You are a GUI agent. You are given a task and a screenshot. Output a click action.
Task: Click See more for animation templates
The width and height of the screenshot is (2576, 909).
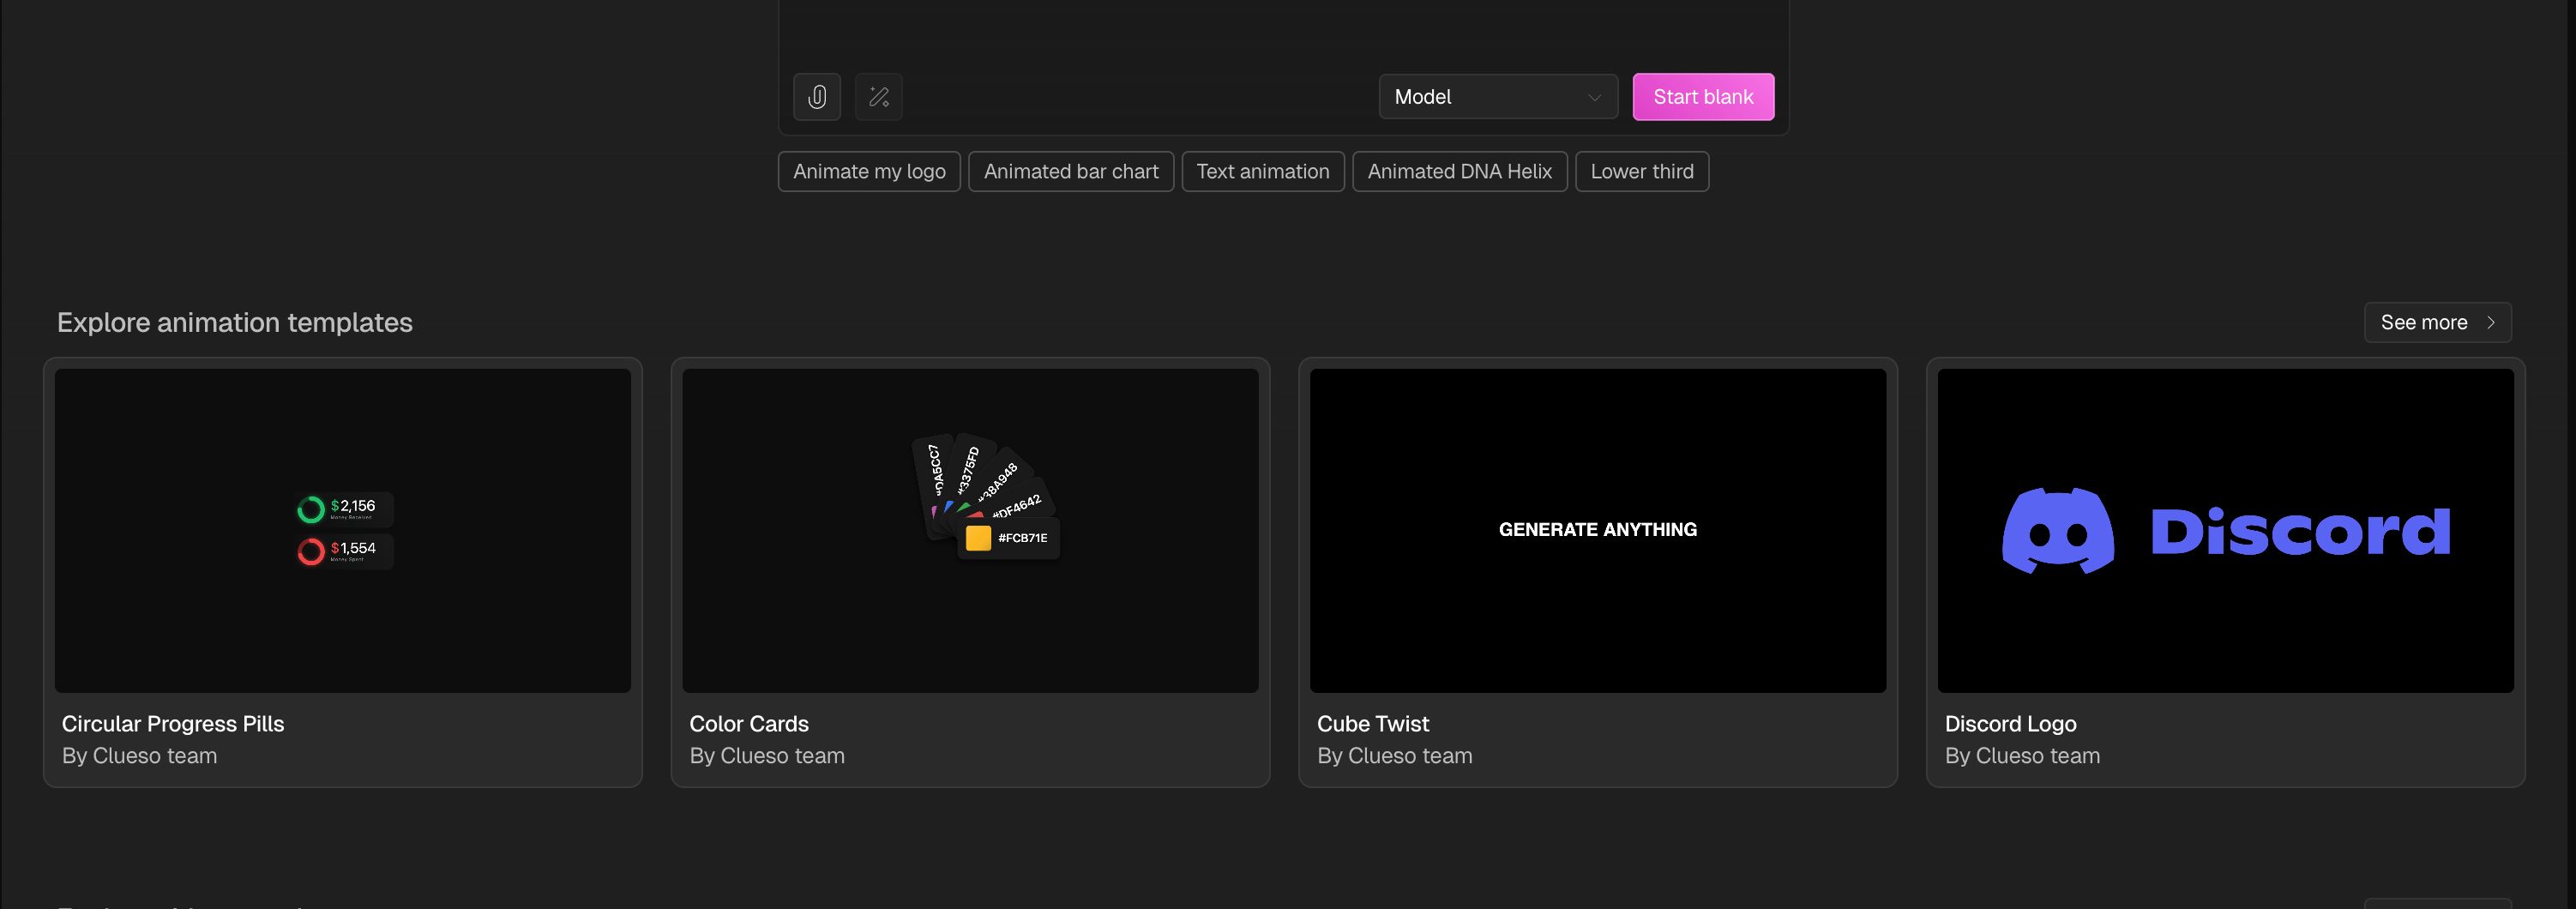pyautogui.click(x=2437, y=323)
